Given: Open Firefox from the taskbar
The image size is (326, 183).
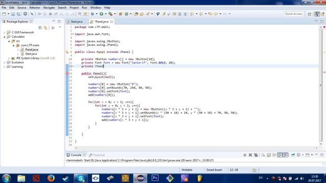Looking at the screenshot, I should [51, 178].
